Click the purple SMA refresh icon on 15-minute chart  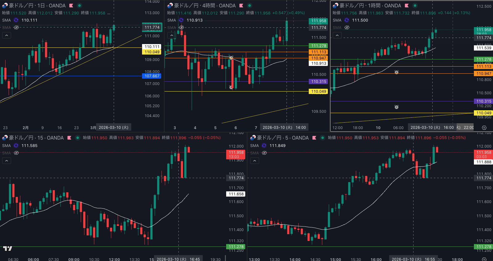[16, 145]
